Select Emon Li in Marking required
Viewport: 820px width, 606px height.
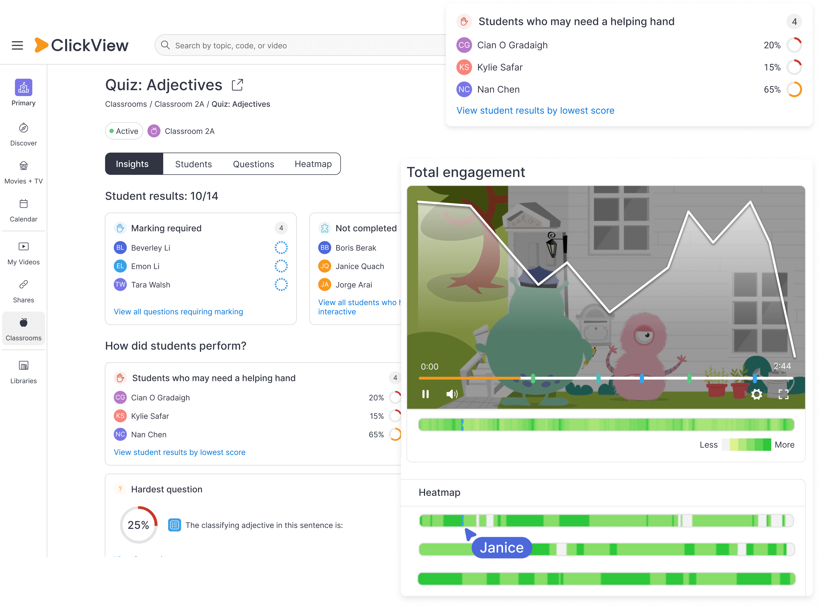[x=201, y=266]
